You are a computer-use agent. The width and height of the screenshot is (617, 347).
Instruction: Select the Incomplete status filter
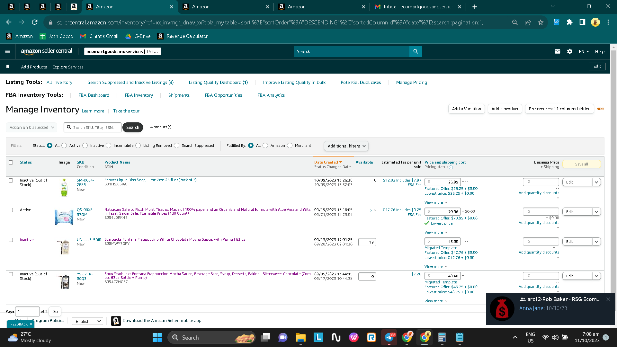point(109,146)
